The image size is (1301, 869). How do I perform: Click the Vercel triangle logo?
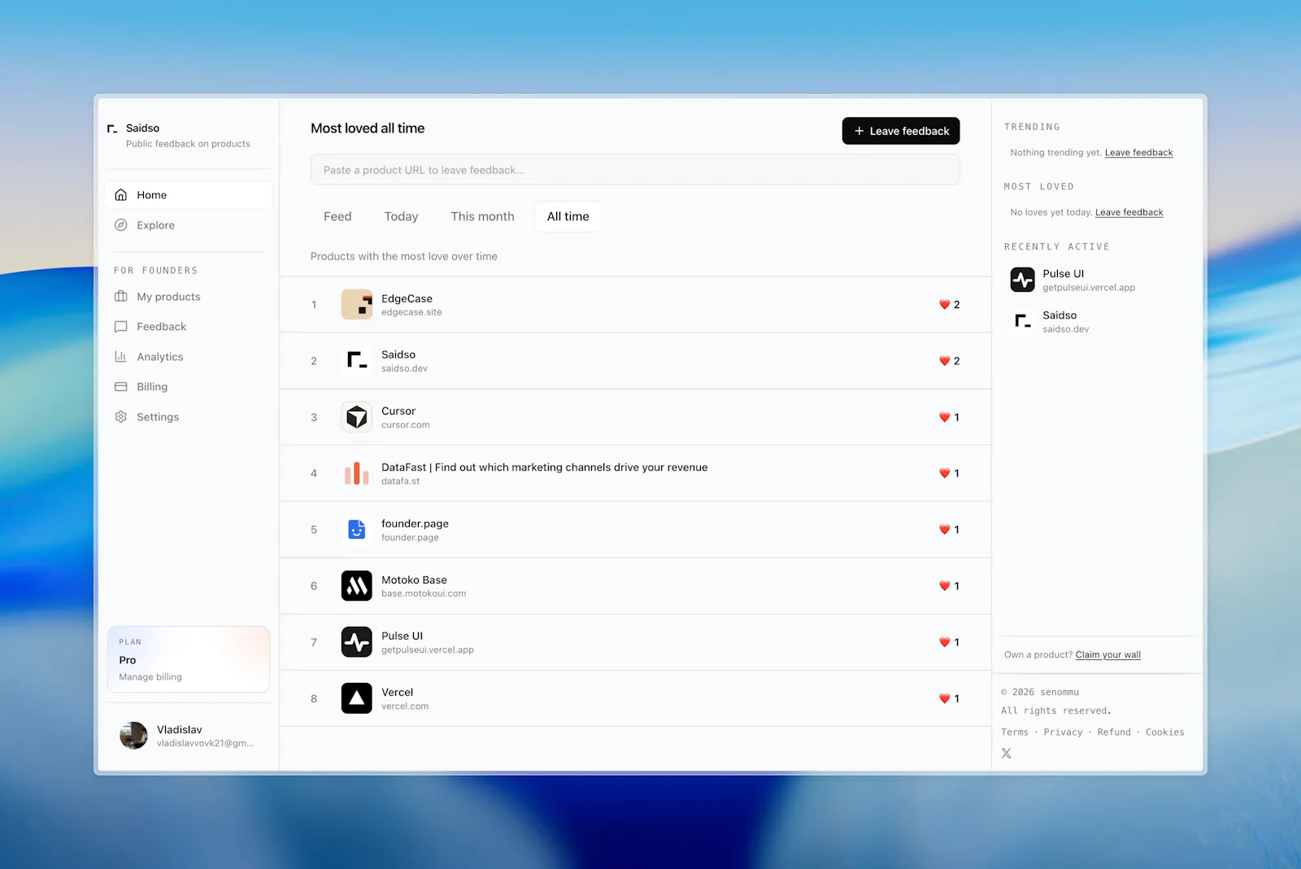coord(357,698)
